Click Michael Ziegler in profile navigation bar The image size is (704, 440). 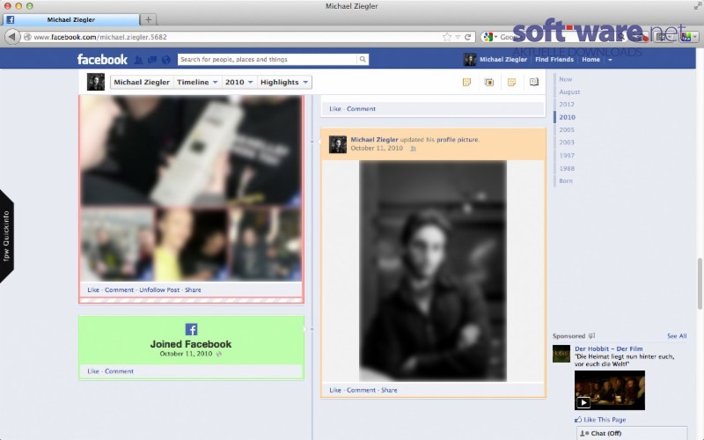pos(142,82)
